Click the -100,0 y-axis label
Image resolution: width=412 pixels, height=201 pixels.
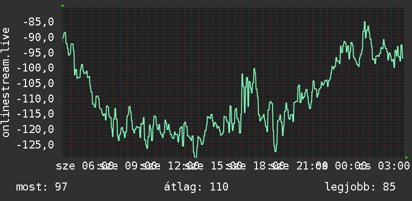click(x=35, y=68)
